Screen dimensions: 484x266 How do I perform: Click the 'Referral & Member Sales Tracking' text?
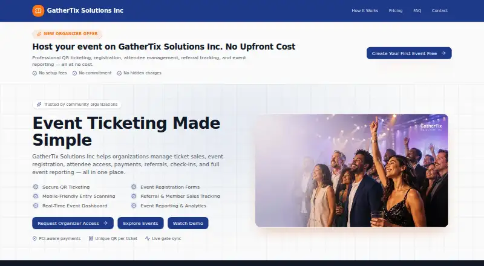pyautogui.click(x=180, y=196)
